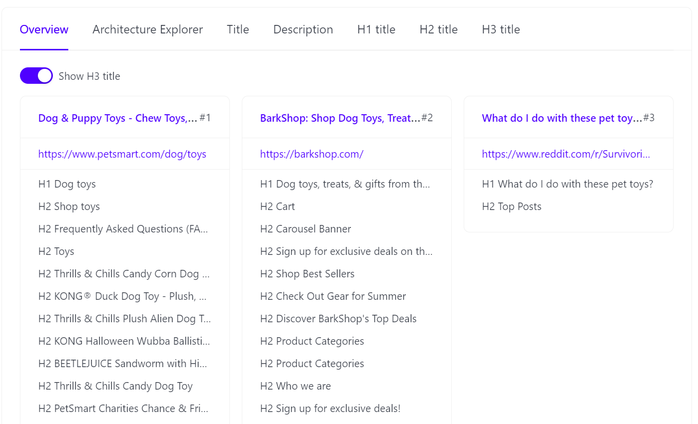Click H2 PetSmart Charities Chance & Friends row
This screenshot has width=698, height=424.
click(123, 409)
